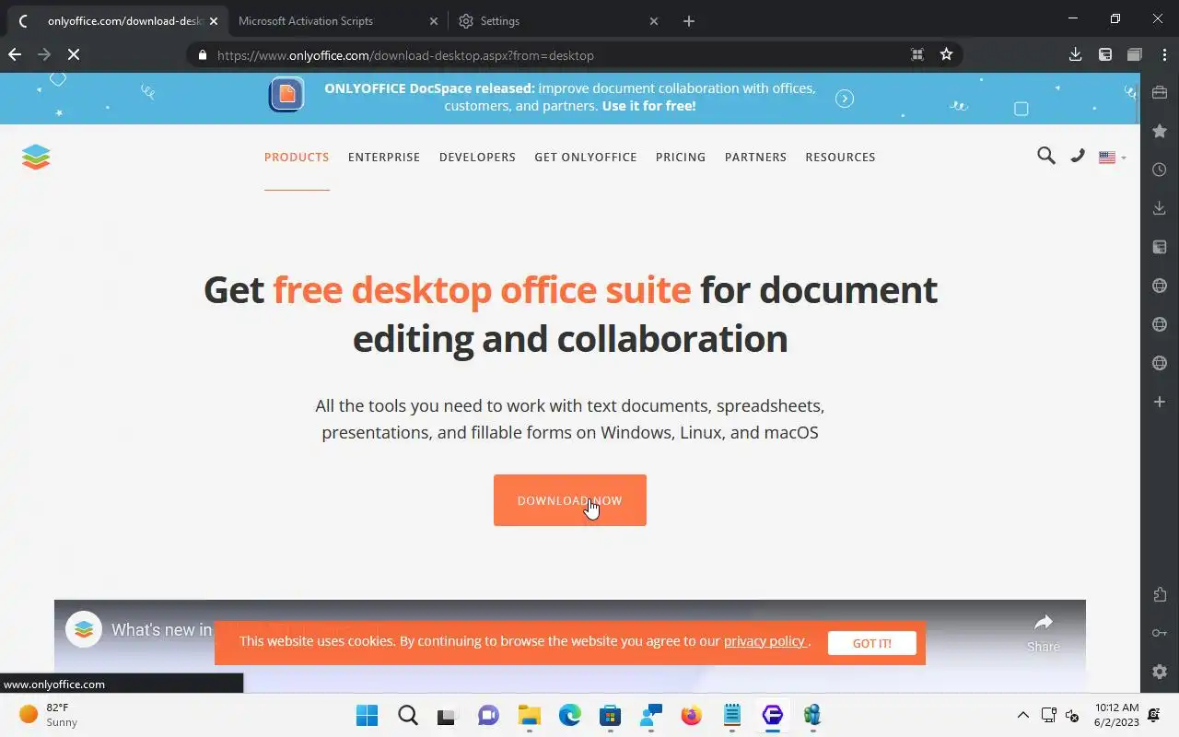This screenshot has height=737, width=1179.
Task: Click the 3D box extension icon
Action: tap(1135, 54)
